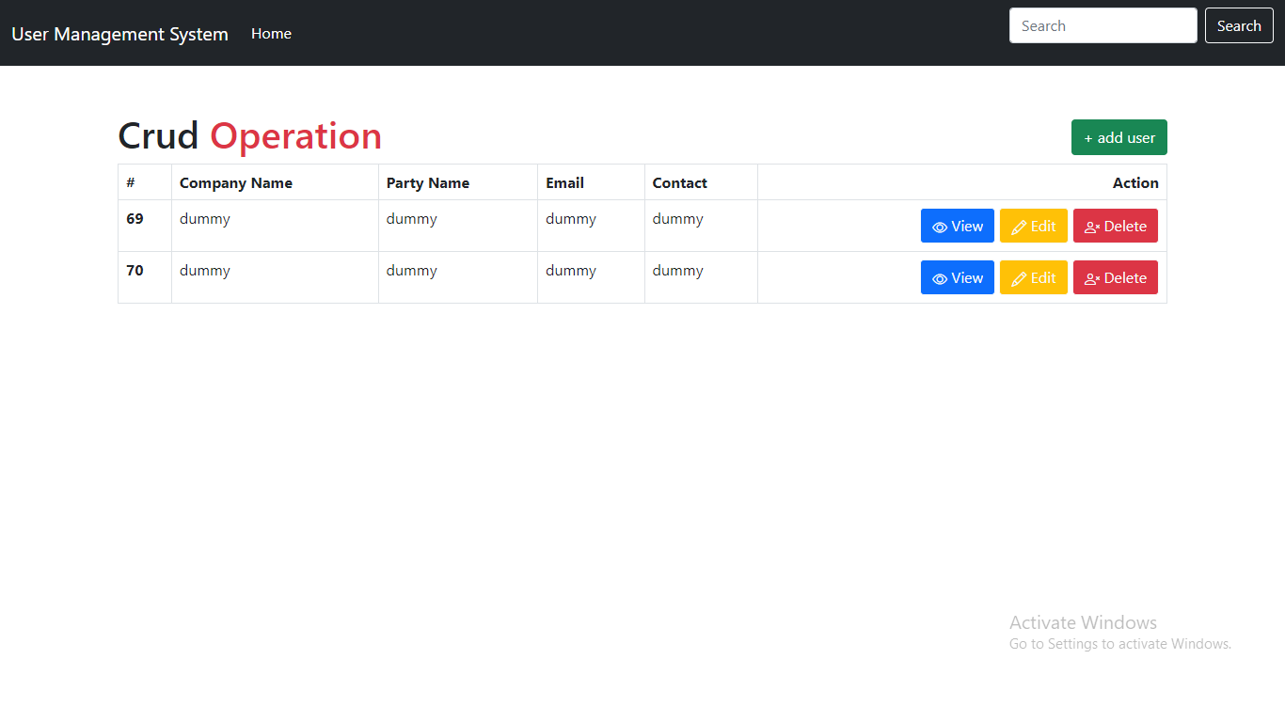
Task: Click the remove-user icon for row 70
Action: pos(1091,279)
